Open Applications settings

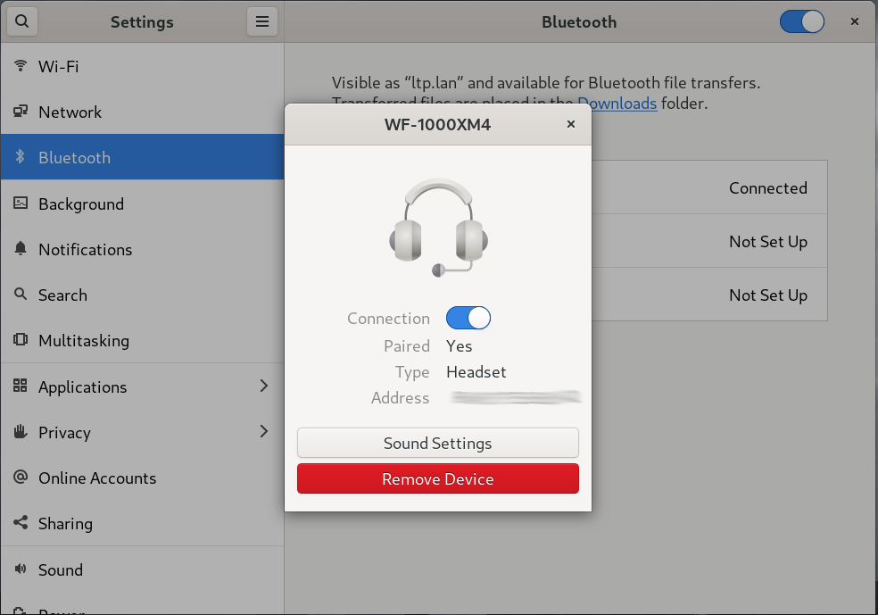(142, 386)
